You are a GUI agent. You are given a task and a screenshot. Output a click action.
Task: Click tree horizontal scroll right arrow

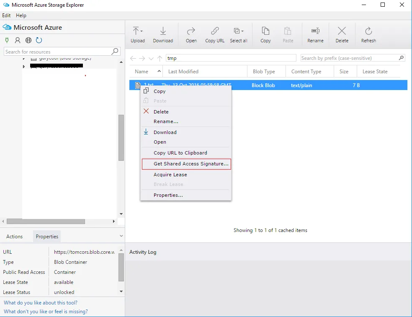pyautogui.click(x=113, y=222)
